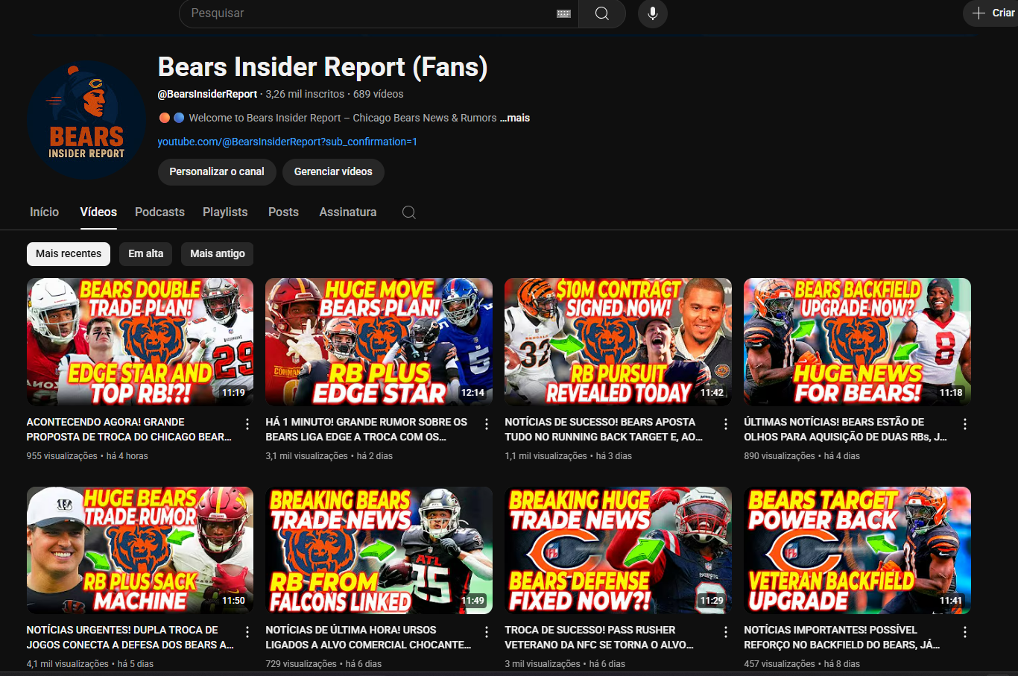Open options menu for Há 1 Minuto video

487,424
